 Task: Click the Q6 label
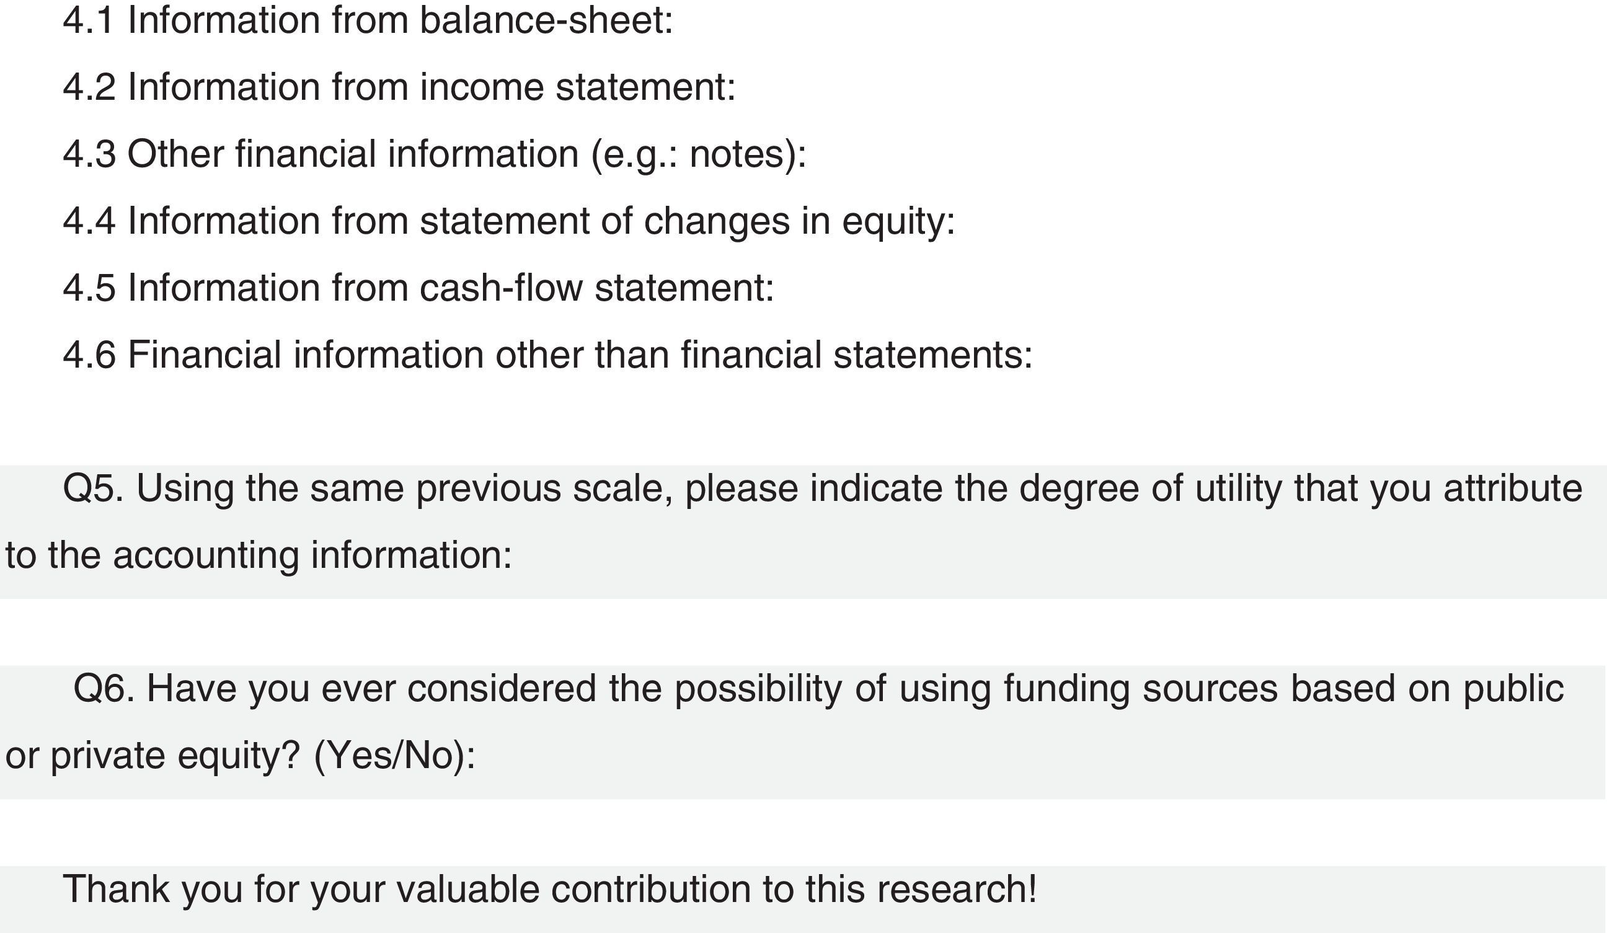[104, 689]
